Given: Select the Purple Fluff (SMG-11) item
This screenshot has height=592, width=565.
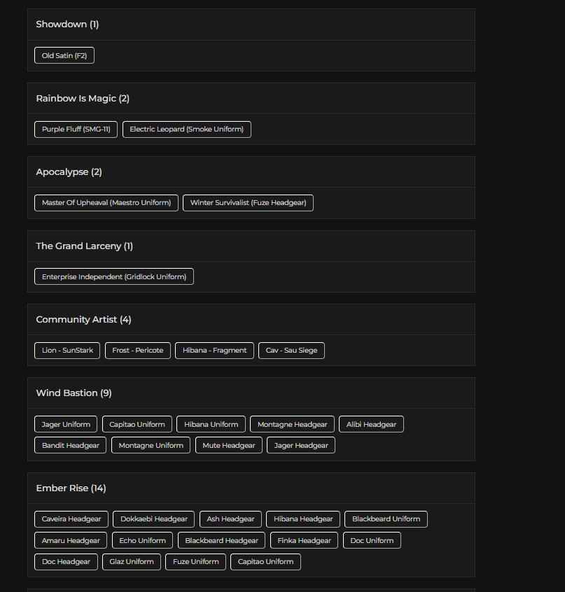Looking at the screenshot, I should click(76, 129).
